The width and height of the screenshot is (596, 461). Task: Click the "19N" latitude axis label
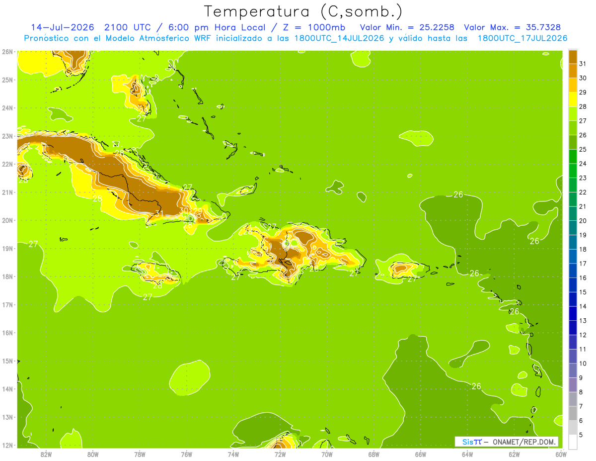pos(7,248)
